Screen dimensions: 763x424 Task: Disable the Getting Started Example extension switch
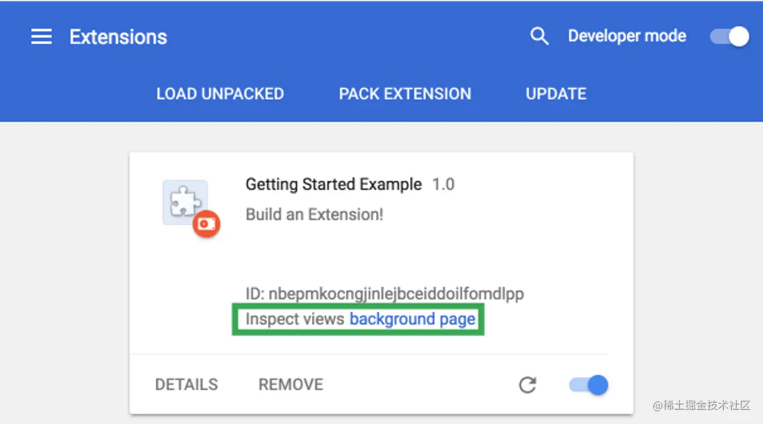tap(589, 385)
